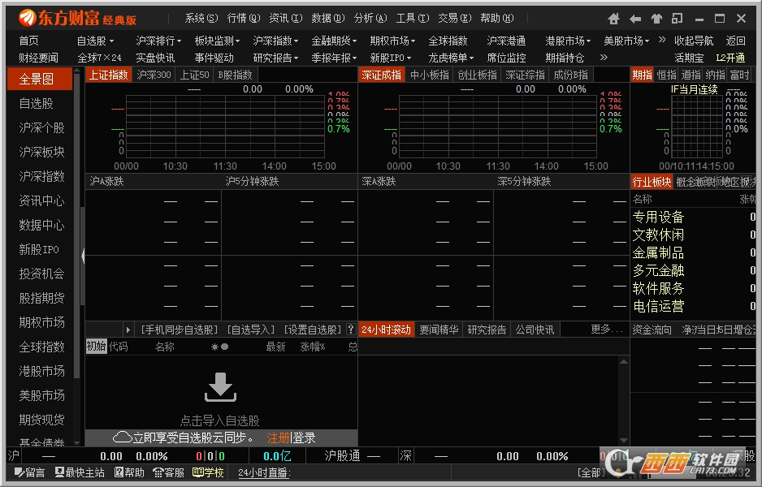Open 学校 book icon in status bar
762x487 pixels.
pyautogui.click(x=208, y=472)
